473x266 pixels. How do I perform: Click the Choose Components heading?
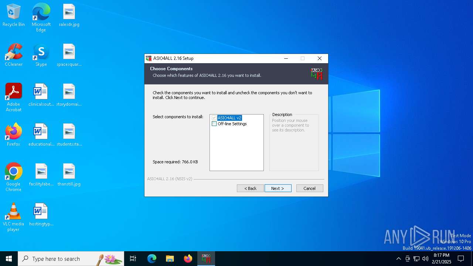171,69
